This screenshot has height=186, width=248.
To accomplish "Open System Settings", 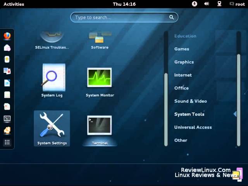I will click(52, 128).
